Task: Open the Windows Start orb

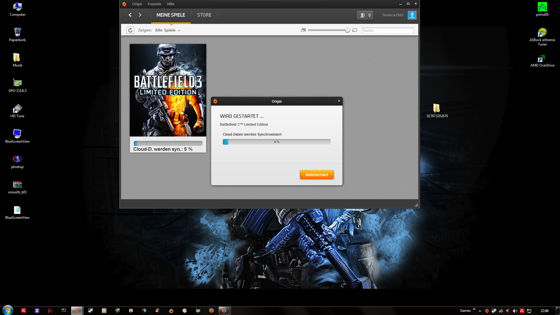Action: [x=8, y=310]
